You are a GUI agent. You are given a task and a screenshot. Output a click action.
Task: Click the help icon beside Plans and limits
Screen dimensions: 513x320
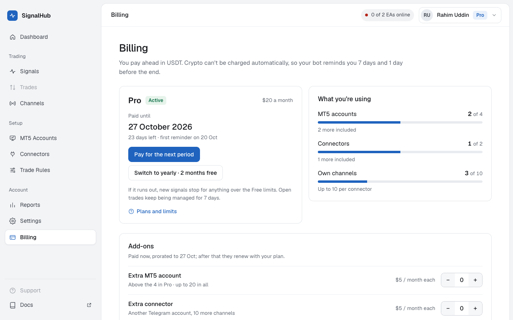pyautogui.click(x=131, y=211)
